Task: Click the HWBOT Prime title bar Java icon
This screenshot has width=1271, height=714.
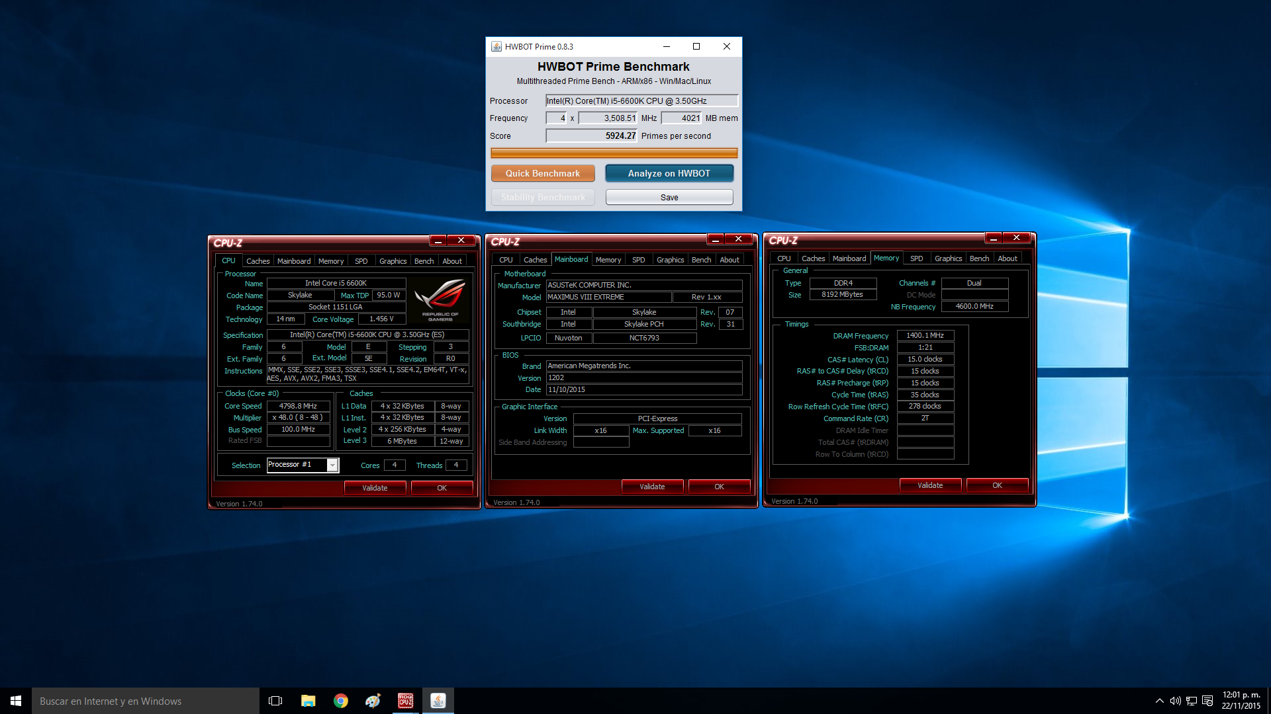Action: [x=496, y=46]
